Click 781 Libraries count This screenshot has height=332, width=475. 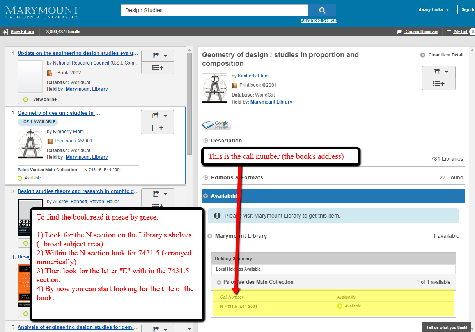(x=447, y=159)
